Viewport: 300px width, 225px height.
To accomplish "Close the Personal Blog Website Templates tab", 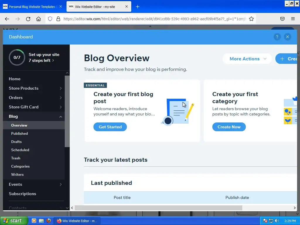I will [61, 6].
